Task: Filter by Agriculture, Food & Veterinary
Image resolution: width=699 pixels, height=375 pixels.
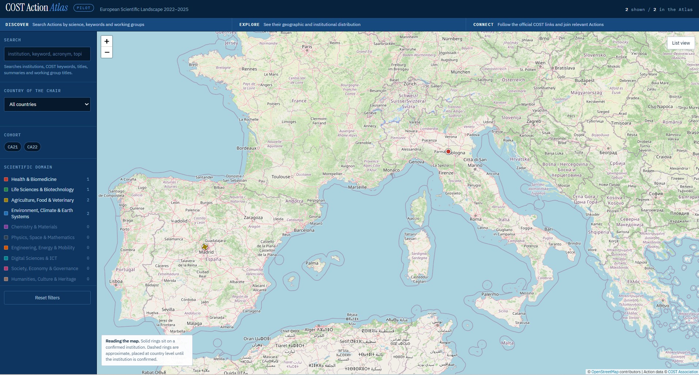Action: click(47, 200)
